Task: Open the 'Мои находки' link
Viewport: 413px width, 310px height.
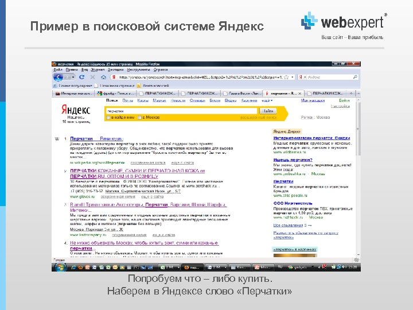Action: 313,100
